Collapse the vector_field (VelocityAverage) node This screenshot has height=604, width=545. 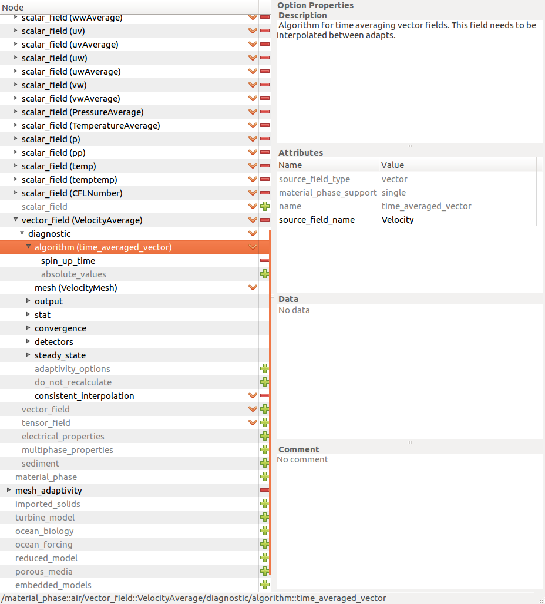tap(15, 219)
